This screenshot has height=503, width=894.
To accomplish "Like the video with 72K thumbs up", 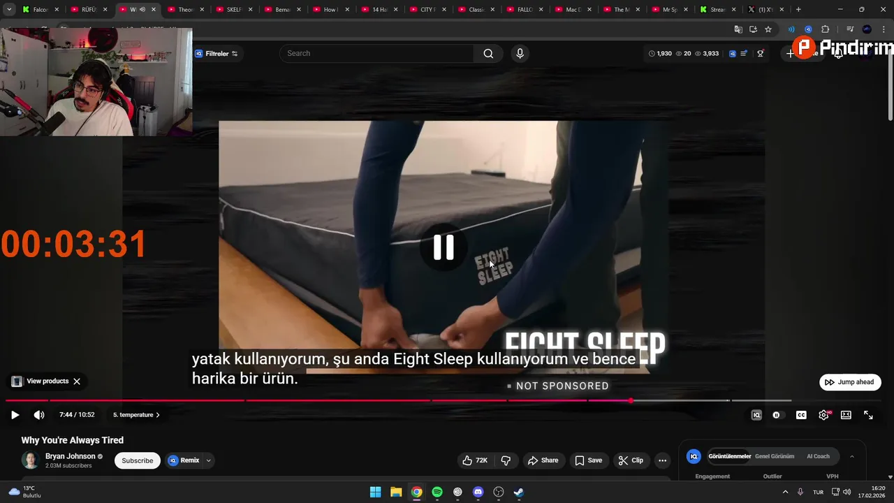I will [475, 460].
